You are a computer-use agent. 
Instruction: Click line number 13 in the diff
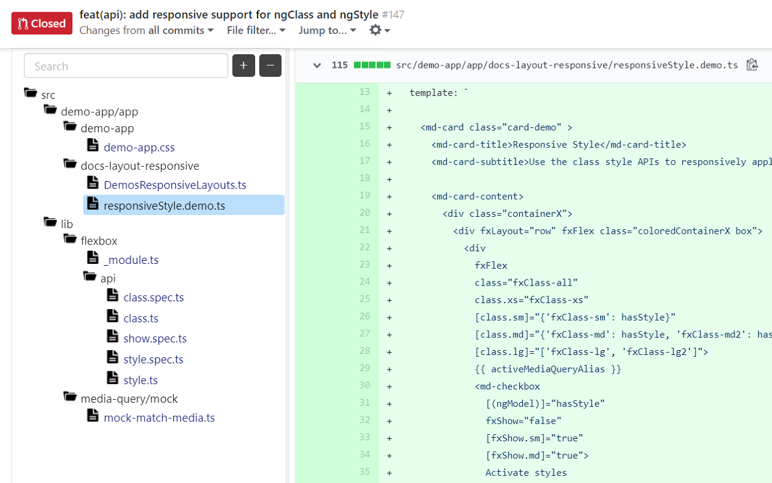click(364, 92)
